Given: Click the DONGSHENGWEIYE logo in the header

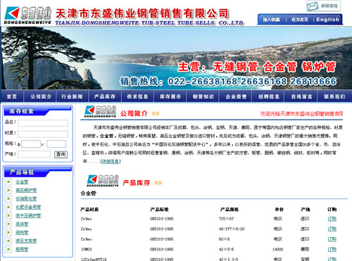Looking at the screenshot, I should (x=27, y=15).
